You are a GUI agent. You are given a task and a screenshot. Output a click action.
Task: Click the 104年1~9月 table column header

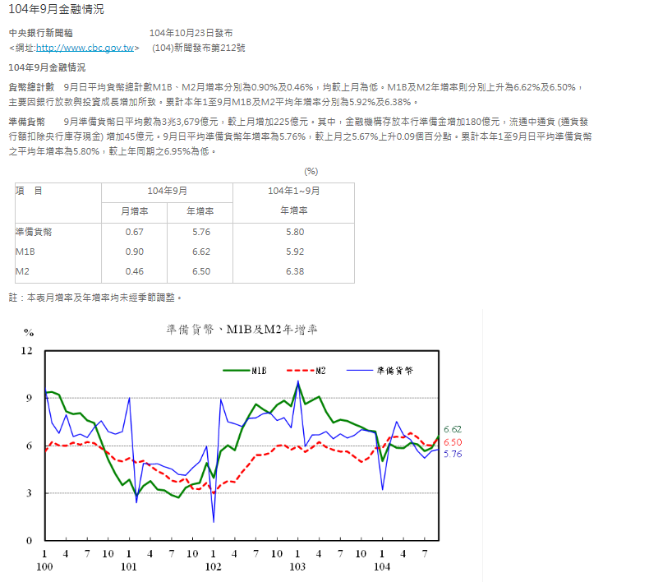point(294,191)
